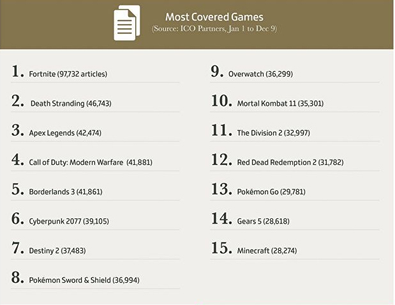Click rank number '2.' beside Death Stranding
The width and height of the screenshot is (395, 305).
tap(18, 101)
